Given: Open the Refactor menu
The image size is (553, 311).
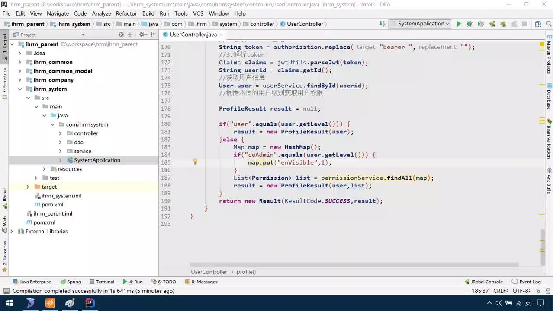Looking at the screenshot, I should [126, 13].
